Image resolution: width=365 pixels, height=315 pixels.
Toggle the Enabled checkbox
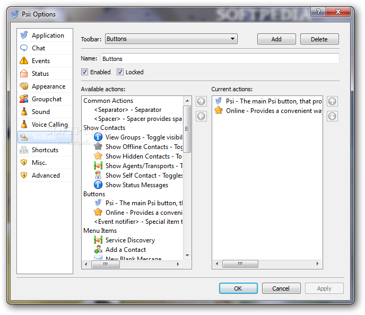[x=84, y=72]
